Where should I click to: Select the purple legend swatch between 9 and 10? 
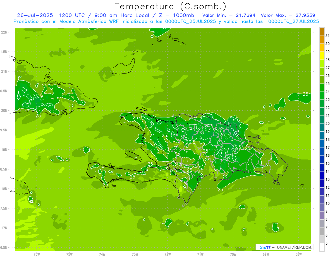pos(322,207)
